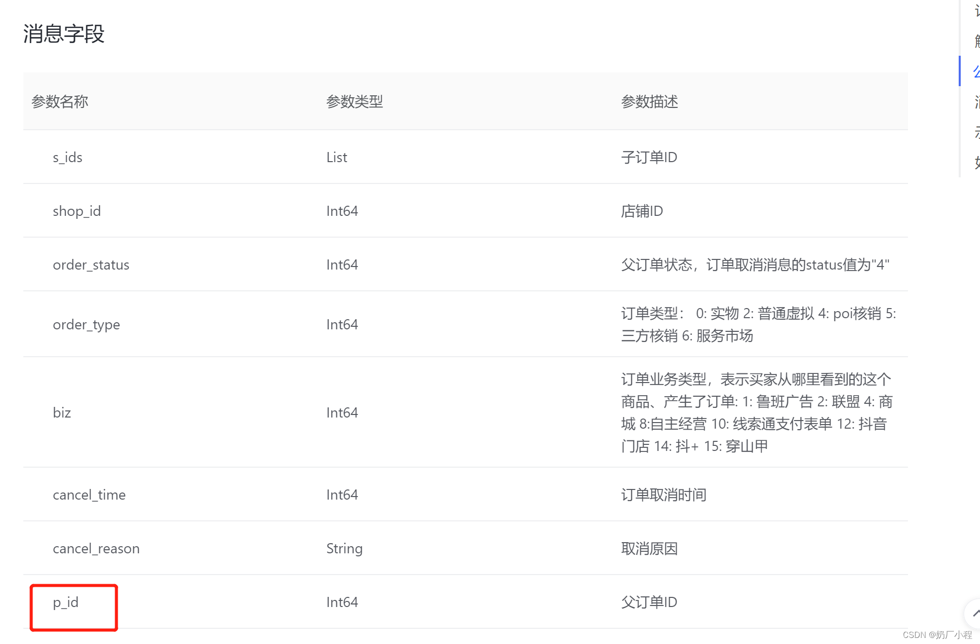Click the '订单取消时间' description
Screen dimensions: 980x644
coord(663,495)
